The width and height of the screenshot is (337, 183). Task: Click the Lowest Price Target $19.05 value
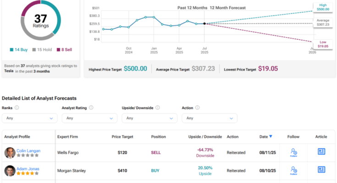tap(268, 69)
